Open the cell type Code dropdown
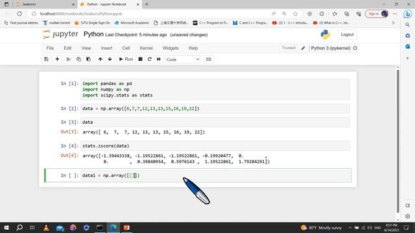 pos(182,60)
